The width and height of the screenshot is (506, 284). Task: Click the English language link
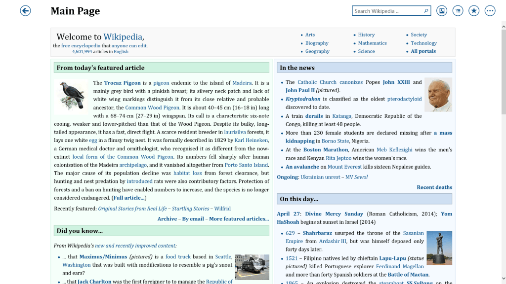(121, 51)
